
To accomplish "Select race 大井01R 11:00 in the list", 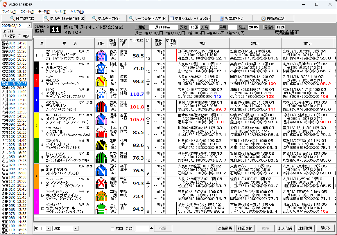I will (14, 92).
